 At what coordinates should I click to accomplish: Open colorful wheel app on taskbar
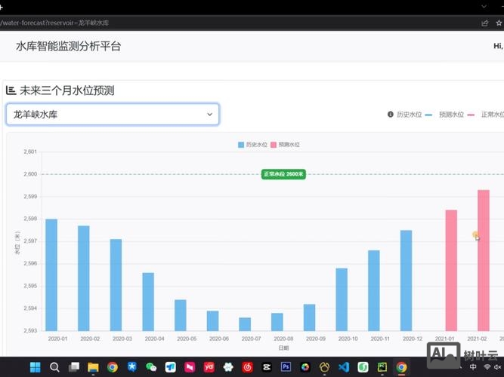[305, 366]
